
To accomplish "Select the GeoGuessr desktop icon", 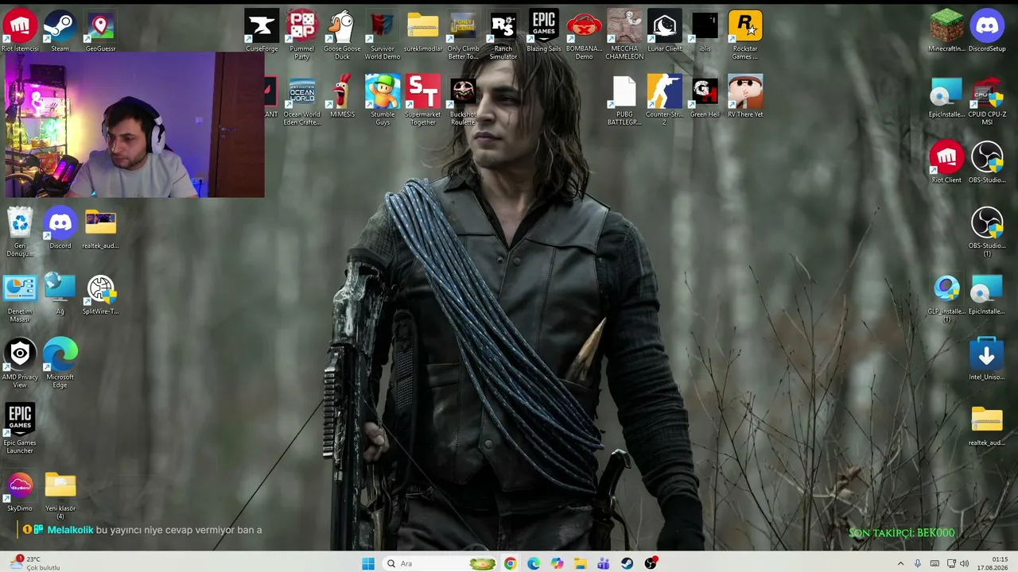I will click(x=100, y=31).
